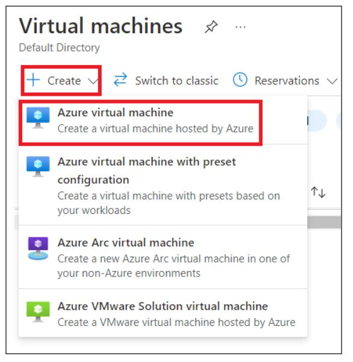Choose Azure VMware Solution virtual machine

point(163,313)
